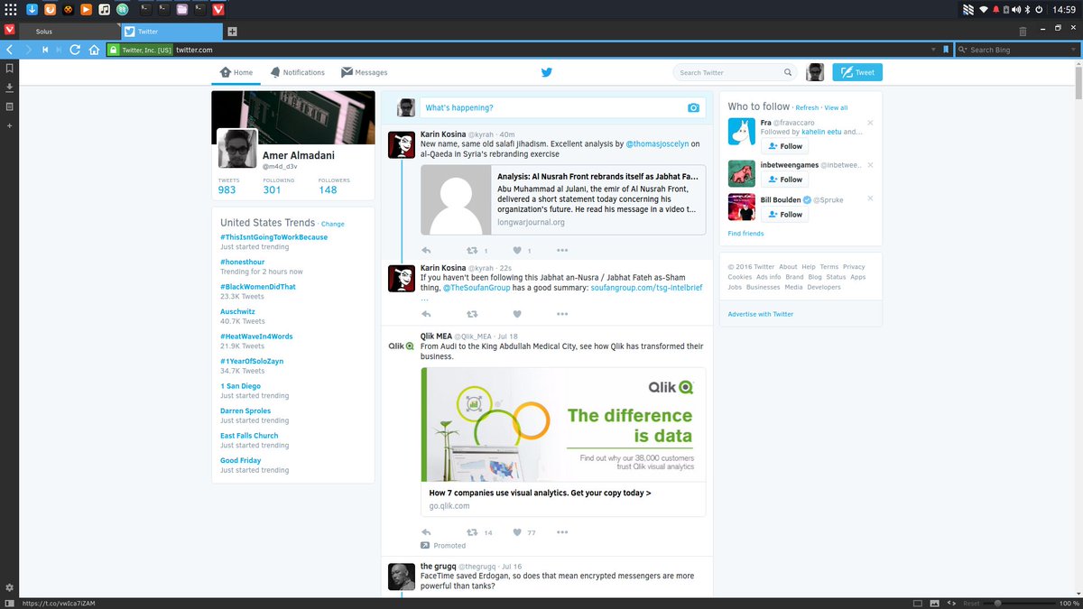Go back using the browser back arrow

[x=9, y=50]
